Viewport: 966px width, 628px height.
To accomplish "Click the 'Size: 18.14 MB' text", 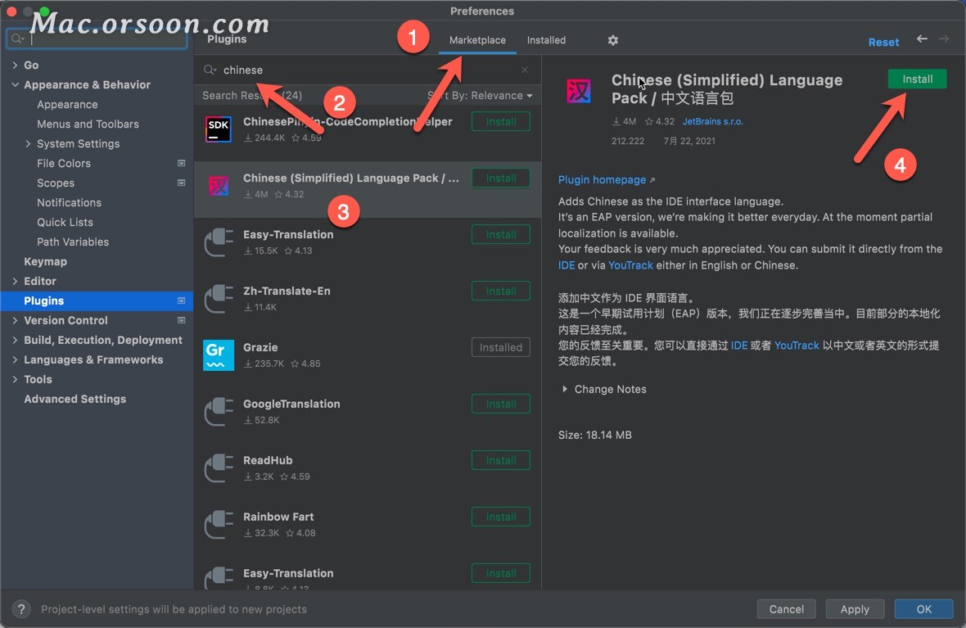I will 594,435.
